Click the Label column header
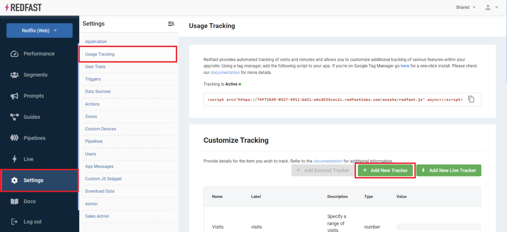This screenshot has width=507, height=232. (256, 197)
